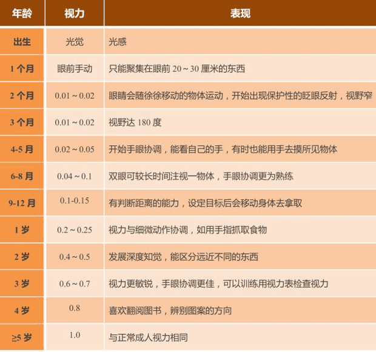Select the 2 个月 age cell

click(22, 95)
